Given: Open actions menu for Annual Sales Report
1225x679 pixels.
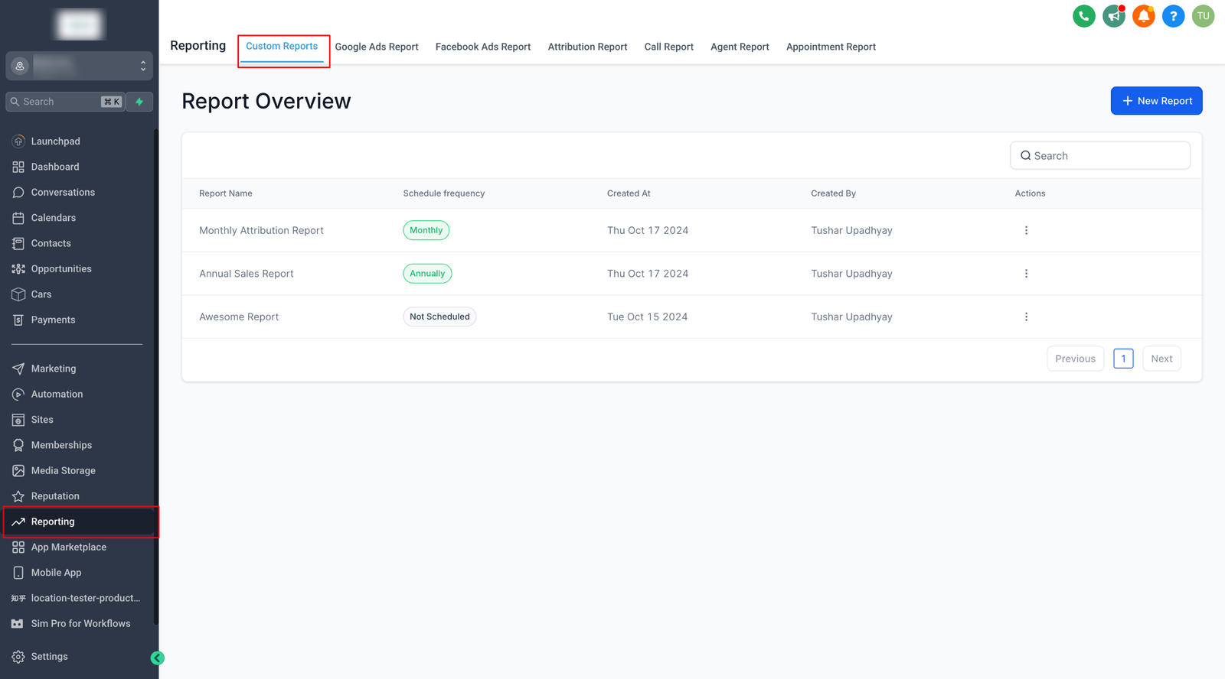Looking at the screenshot, I should [x=1026, y=274].
